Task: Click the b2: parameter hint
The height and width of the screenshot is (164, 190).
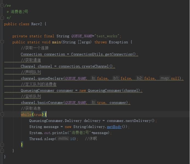Action: tap(139, 78)
